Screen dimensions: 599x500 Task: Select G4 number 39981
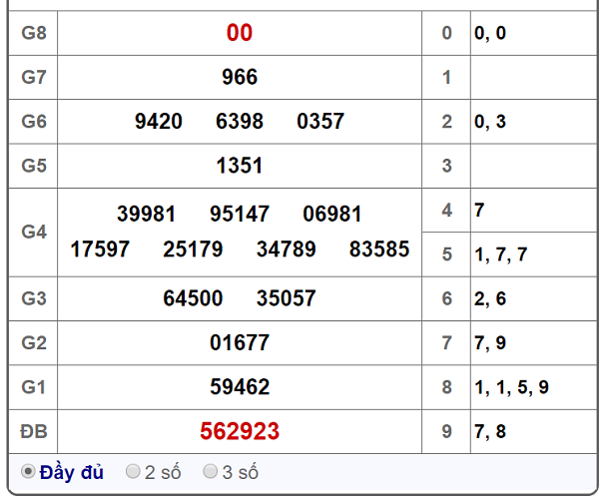click(x=147, y=215)
